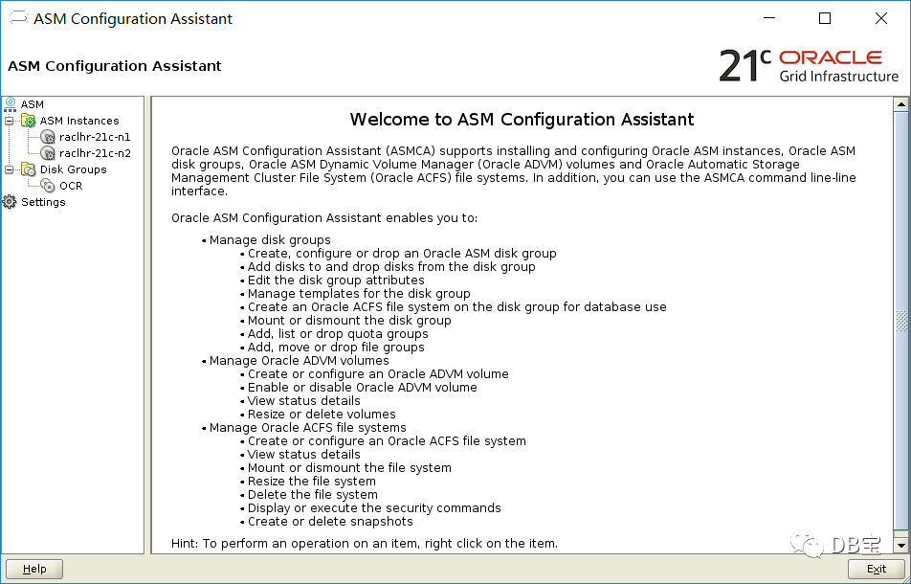The image size is (911, 584).
Task: Click the ASM root node icon
Action: pos(10,104)
